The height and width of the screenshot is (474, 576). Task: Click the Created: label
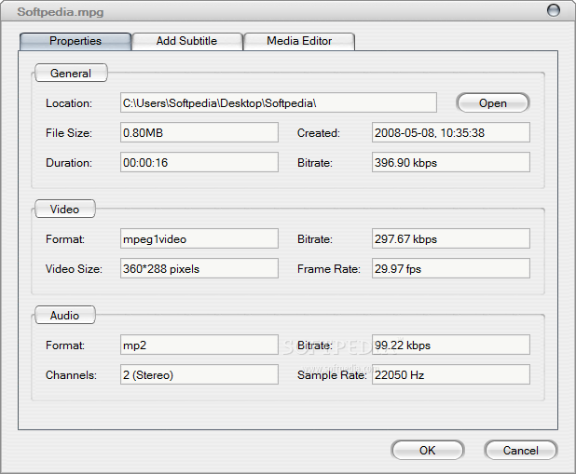point(319,133)
